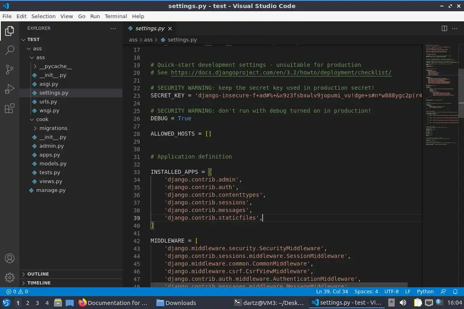464x309 pixels.
Task: Open the Manage gear icon
Action: pos(10,278)
